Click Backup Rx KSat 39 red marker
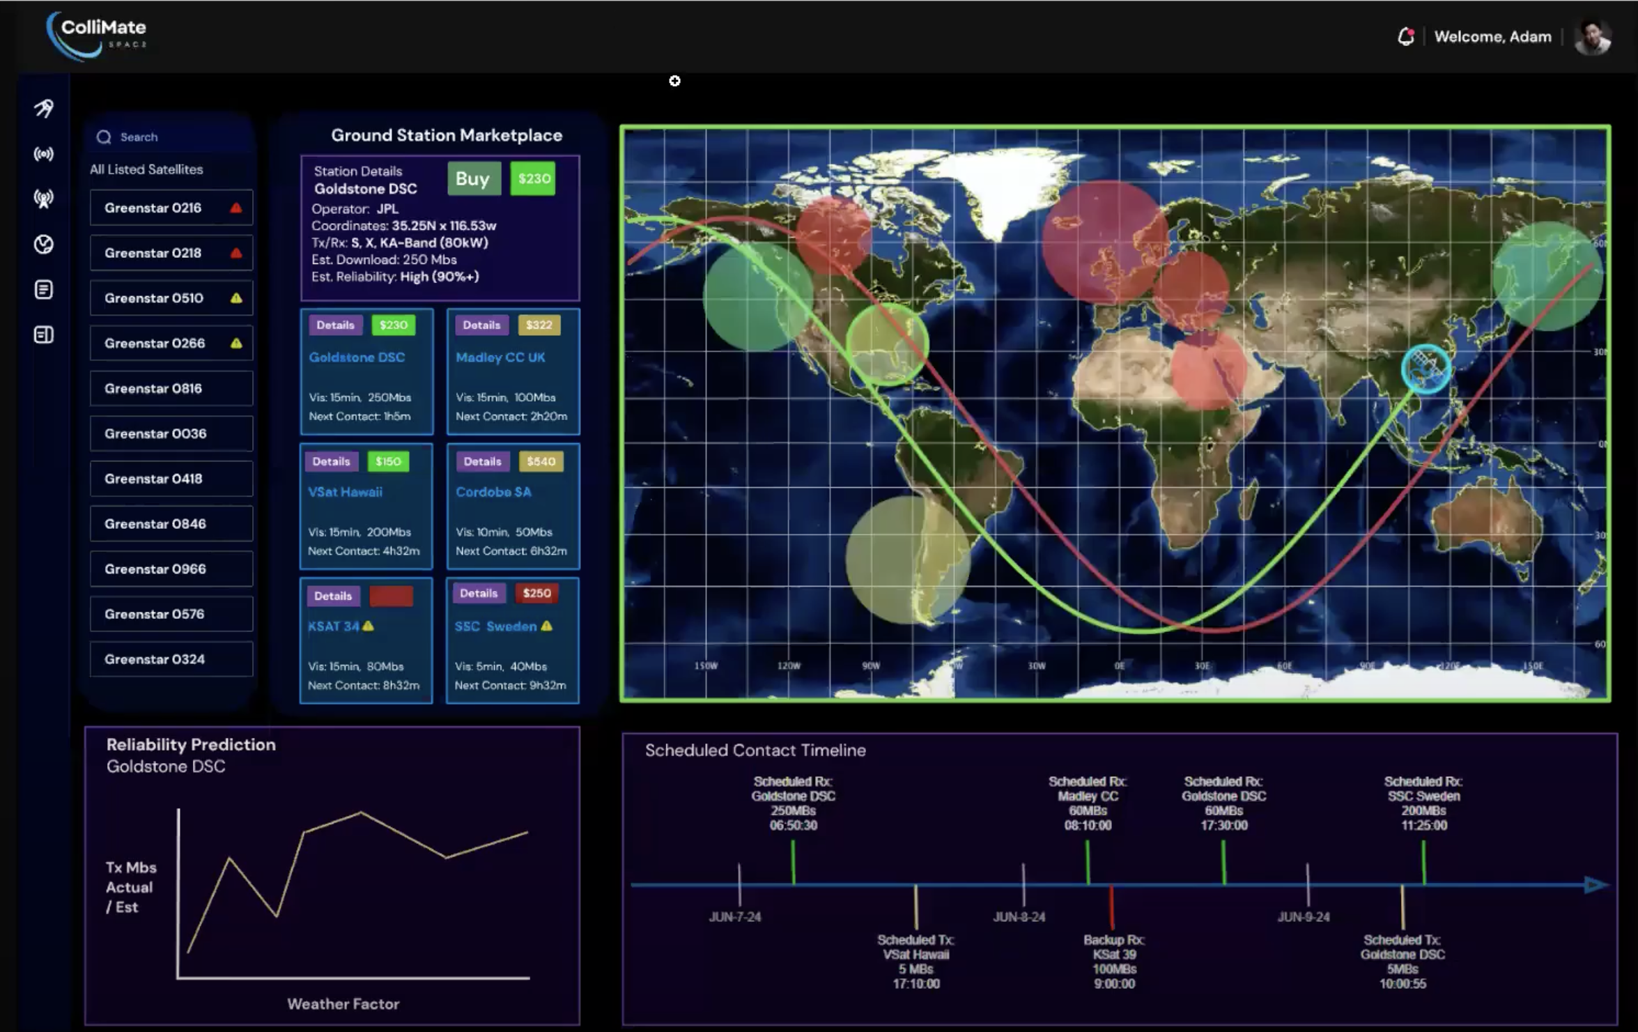 pyautogui.click(x=1112, y=907)
